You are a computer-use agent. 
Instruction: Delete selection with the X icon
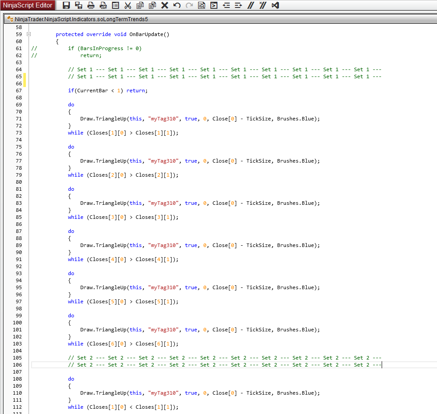click(x=165, y=5)
